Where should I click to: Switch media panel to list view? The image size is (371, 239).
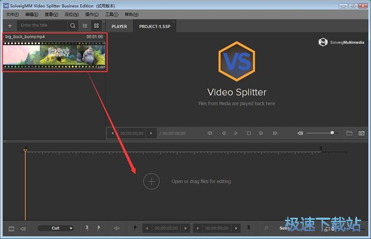tap(85, 26)
